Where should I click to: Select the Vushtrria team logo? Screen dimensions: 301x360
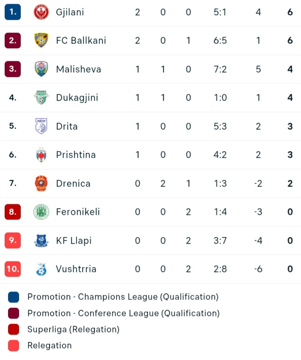(41, 269)
